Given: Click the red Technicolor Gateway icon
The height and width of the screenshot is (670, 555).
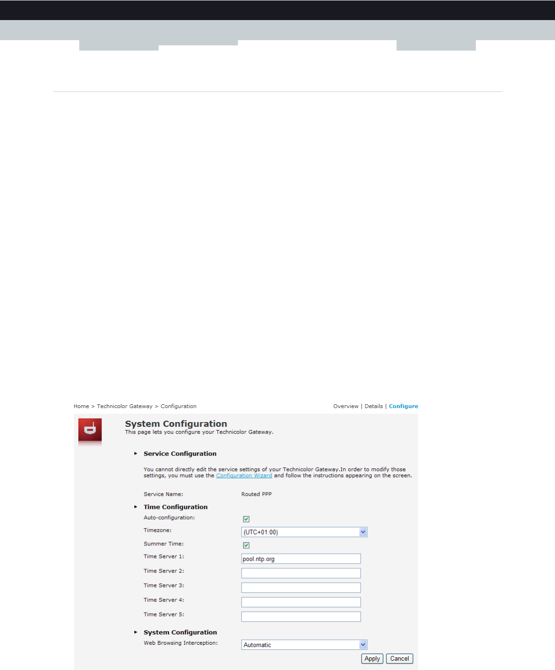Looking at the screenshot, I should point(90,430).
